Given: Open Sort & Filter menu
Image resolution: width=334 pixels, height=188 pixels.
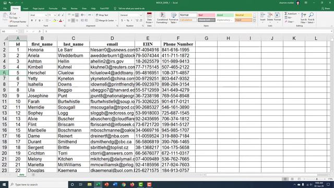Looking at the screenshot, I should (303, 18).
